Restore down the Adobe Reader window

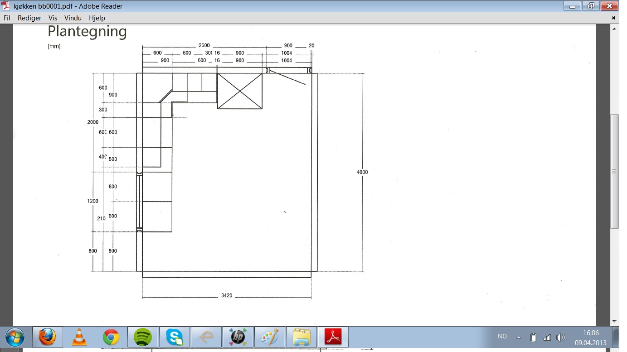591,6
